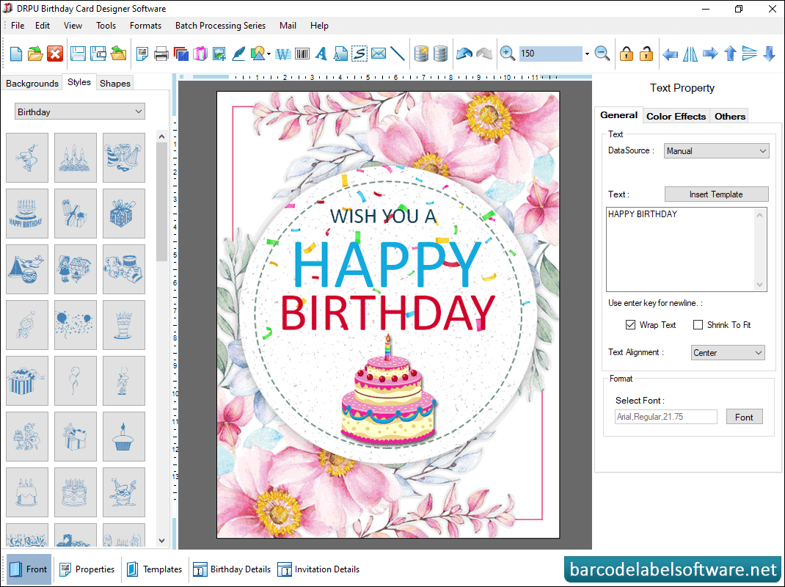Click the dashed-box 'S' signature icon
The width and height of the screenshot is (785, 587).
pyautogui.click(x=359, y=53)
